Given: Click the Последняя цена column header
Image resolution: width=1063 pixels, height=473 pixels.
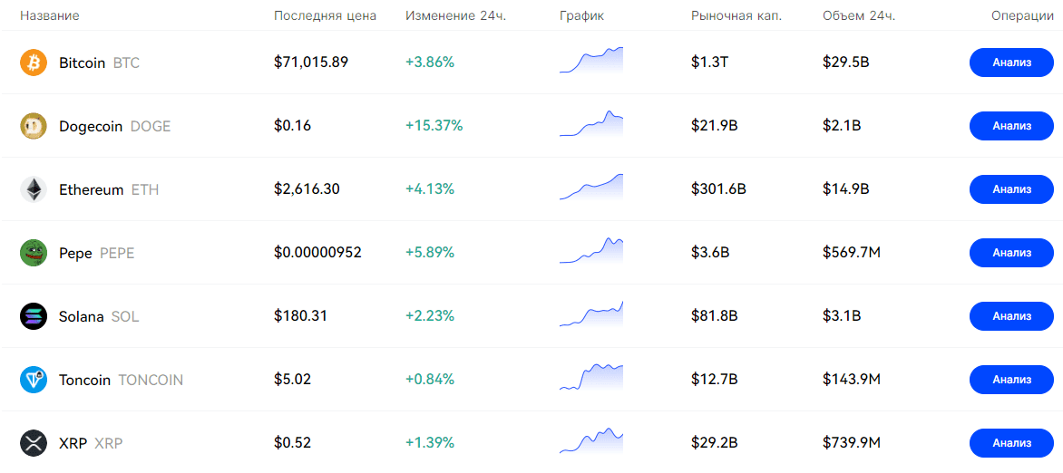Looking at the screenshot, I should (325, 16).
